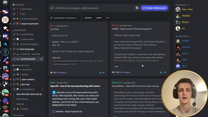Click comment count icon on HAMP post
The image size is (208, 117).
click(113, 72)
